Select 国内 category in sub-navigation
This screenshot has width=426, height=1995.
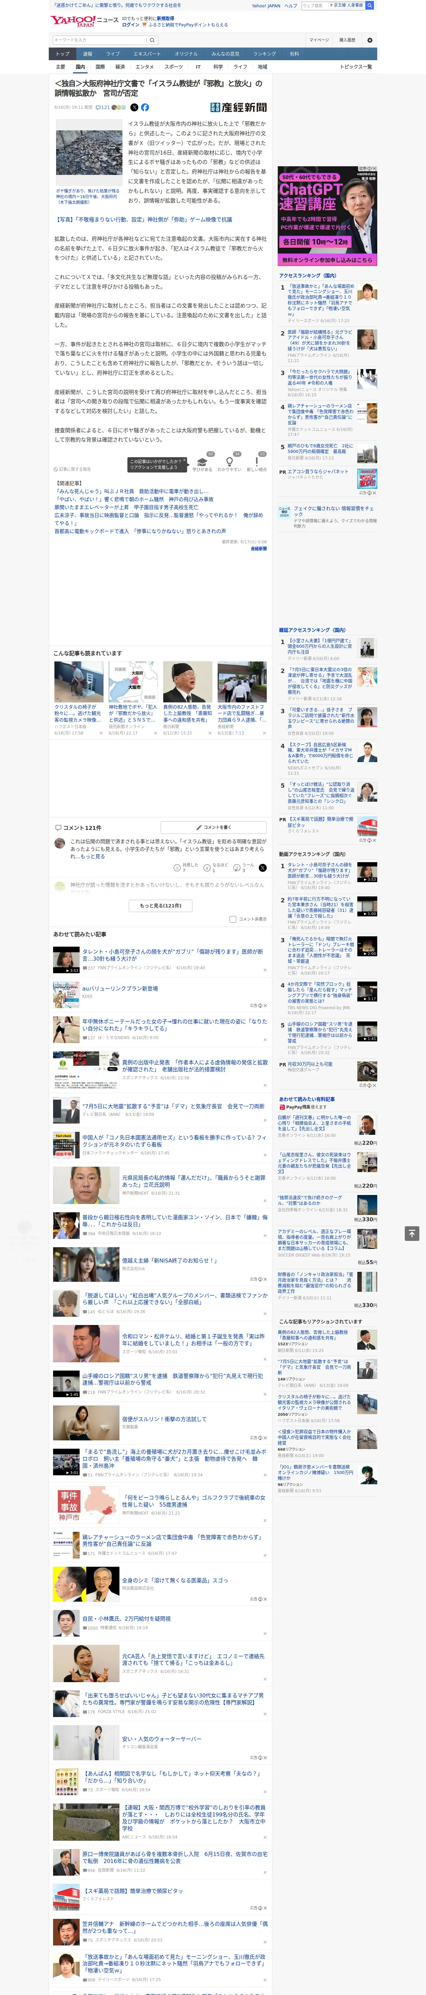(80, 67)
